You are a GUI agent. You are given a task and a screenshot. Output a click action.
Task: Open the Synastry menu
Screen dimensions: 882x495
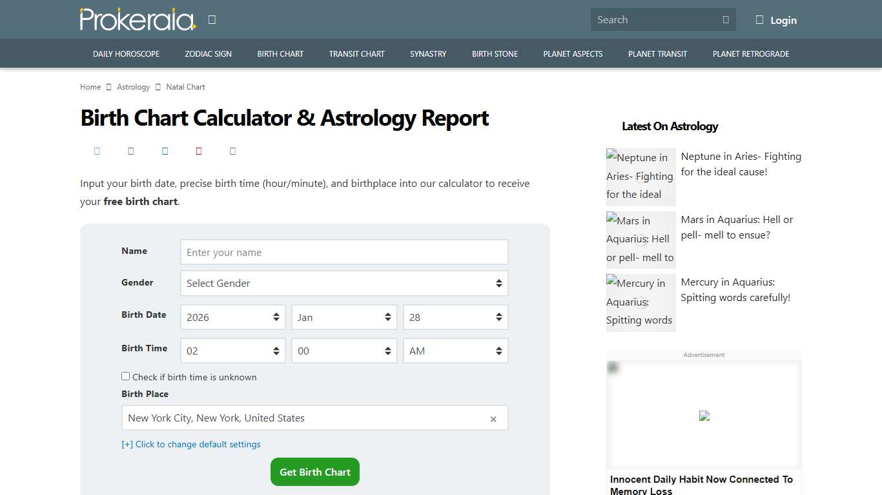pos(427,53)
